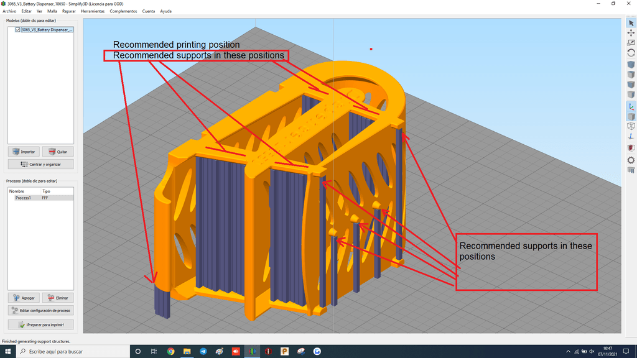Switch to the side view cube
The height and width of the screenshot is (358, 637).
631,94
